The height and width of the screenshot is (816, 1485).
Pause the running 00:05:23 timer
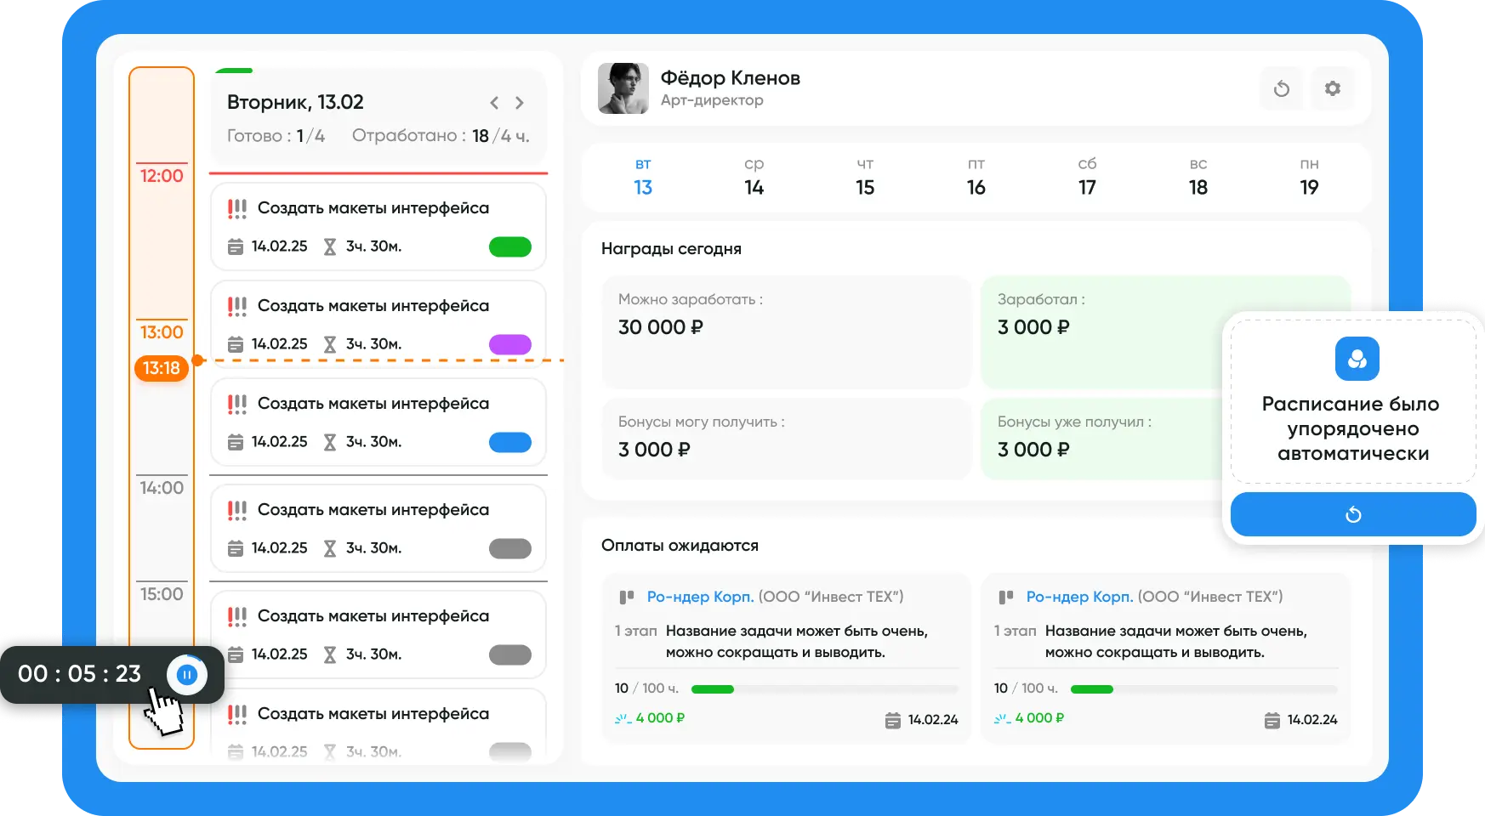click(187, 675)
